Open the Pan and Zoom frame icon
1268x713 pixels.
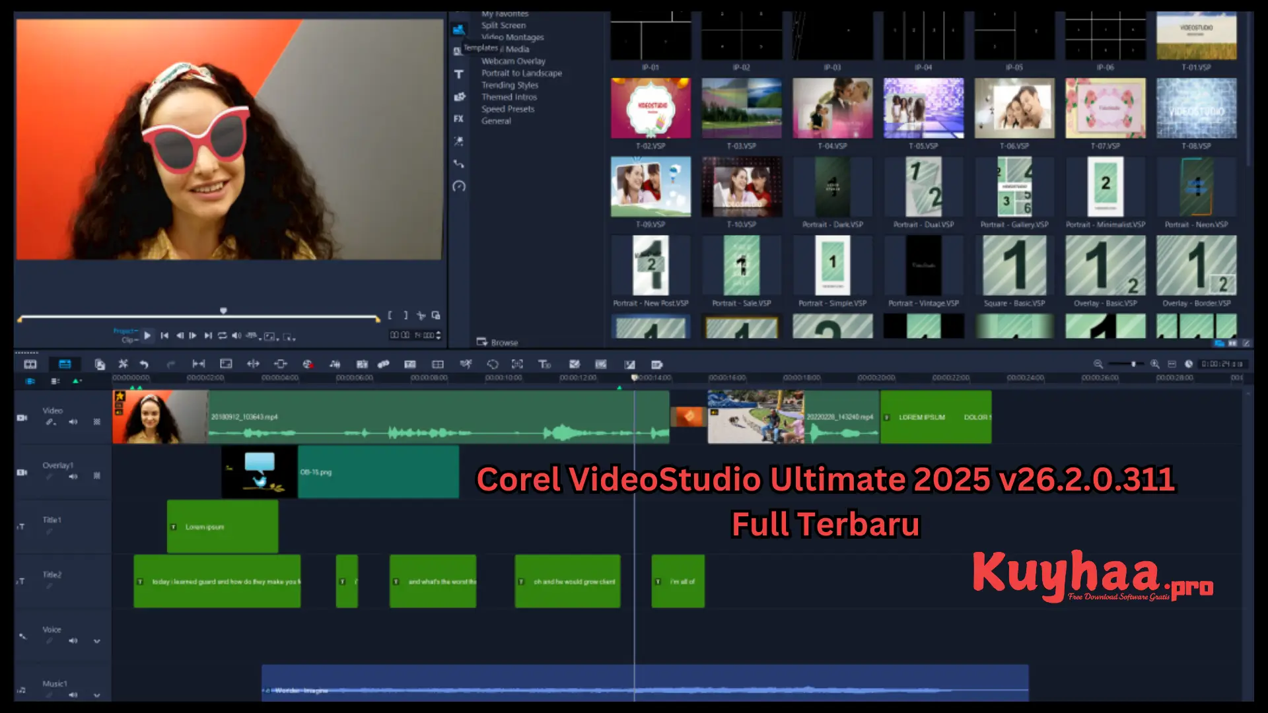pos(517,364)
